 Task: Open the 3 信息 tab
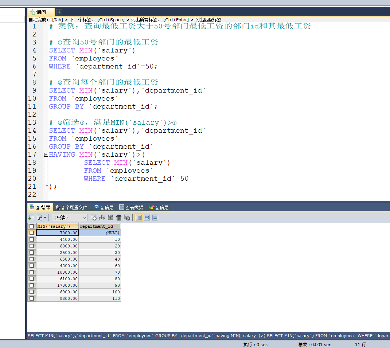[x=104, y=207]
